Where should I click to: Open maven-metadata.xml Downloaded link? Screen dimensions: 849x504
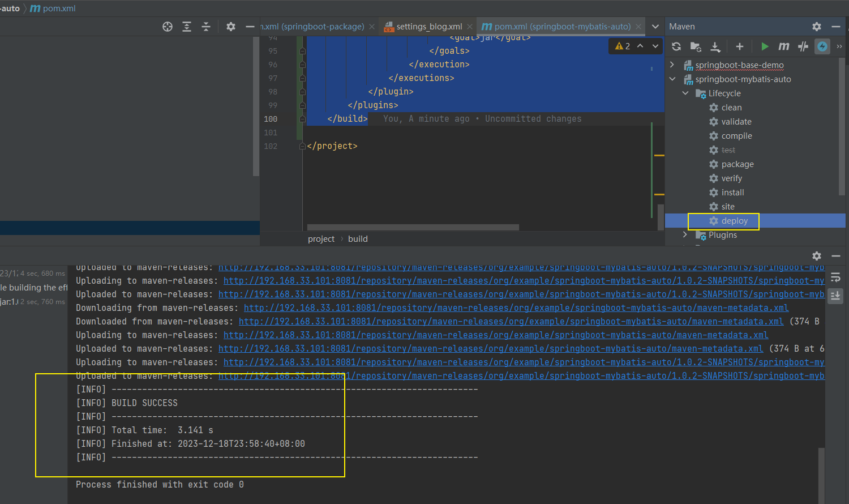pos(511,322)
